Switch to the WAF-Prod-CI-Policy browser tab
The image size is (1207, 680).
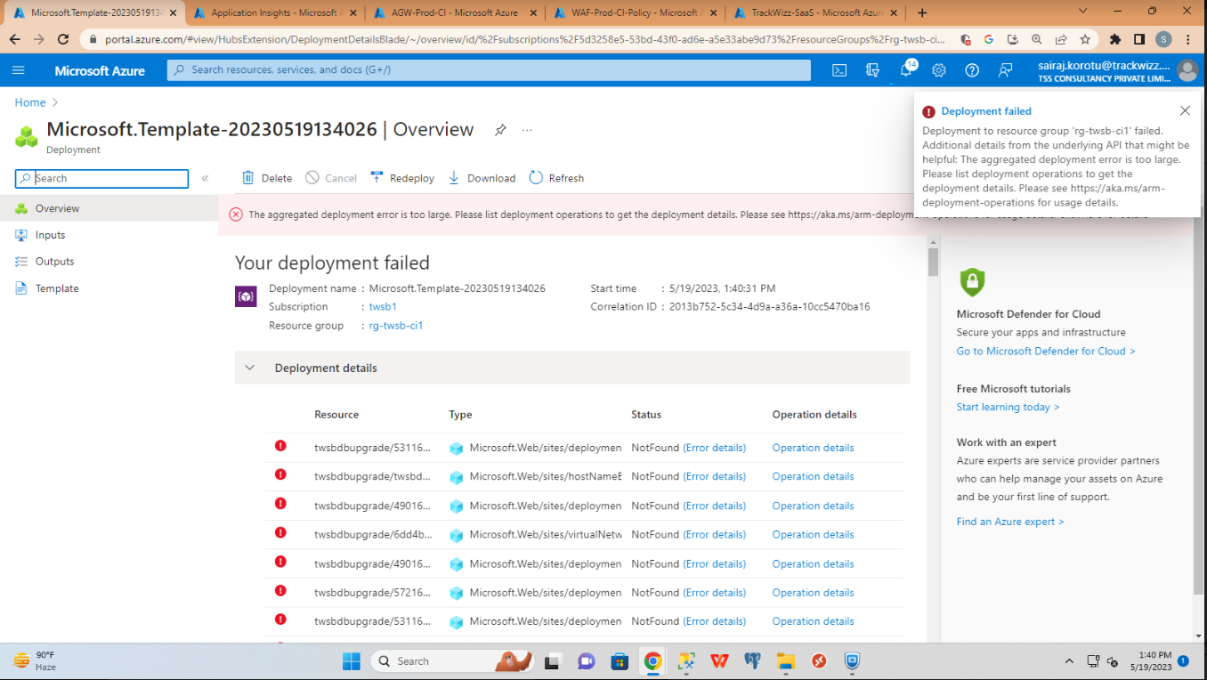point(636,12)
